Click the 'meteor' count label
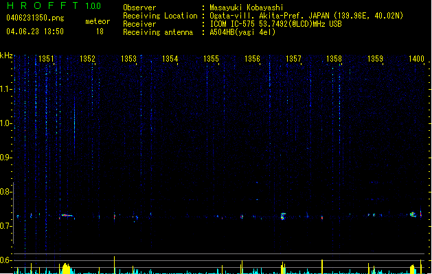This screenshot has height=274, width=432. tap(98, 21)
